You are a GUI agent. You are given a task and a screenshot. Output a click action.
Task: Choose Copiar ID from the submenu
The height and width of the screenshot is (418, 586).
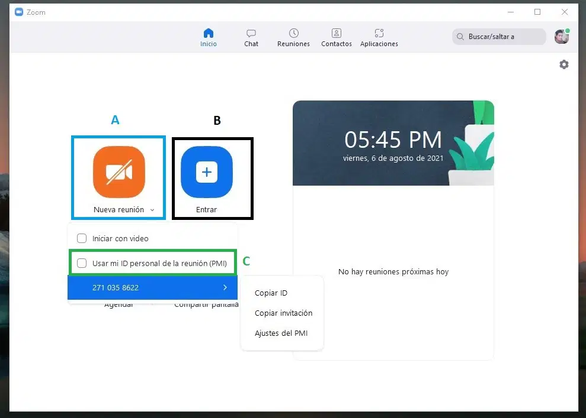271,293
